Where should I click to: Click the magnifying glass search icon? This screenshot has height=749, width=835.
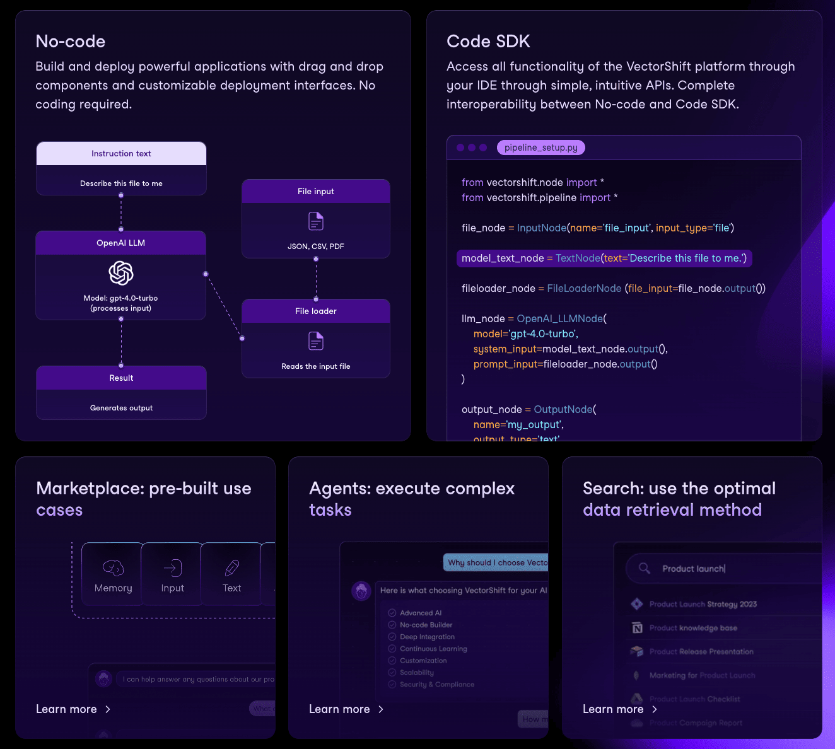[644, 569]
